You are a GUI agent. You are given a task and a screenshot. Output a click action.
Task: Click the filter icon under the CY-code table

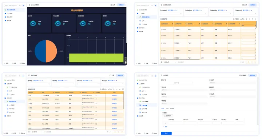[162, 62]
